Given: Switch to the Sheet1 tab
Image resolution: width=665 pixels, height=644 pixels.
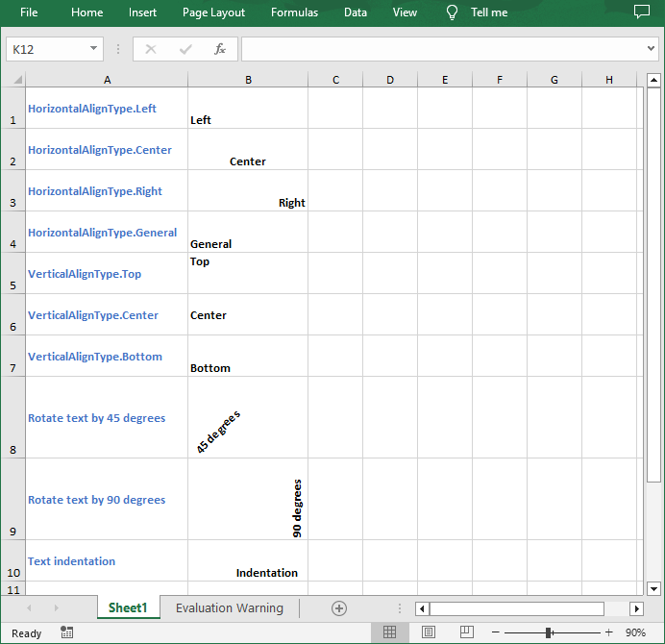Looking at the screenshot, I should (128, 607).
